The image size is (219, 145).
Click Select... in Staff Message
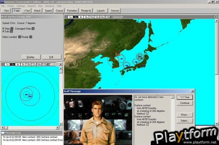click(185, 121)
